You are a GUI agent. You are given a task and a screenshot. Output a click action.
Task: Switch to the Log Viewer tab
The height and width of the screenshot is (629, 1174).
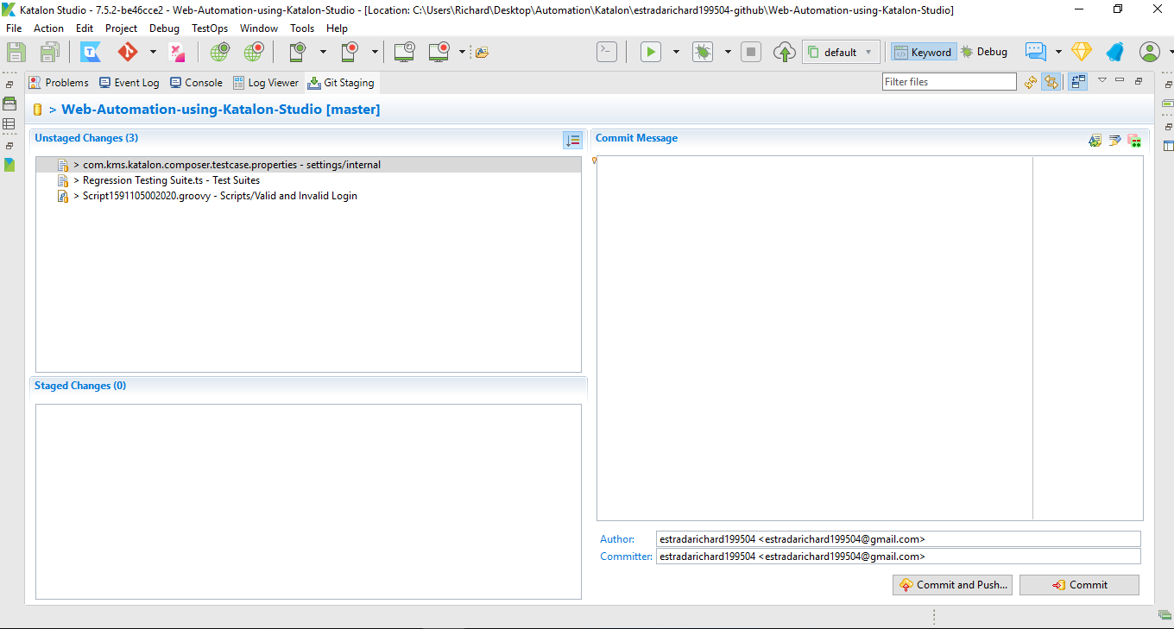point(266,83)
